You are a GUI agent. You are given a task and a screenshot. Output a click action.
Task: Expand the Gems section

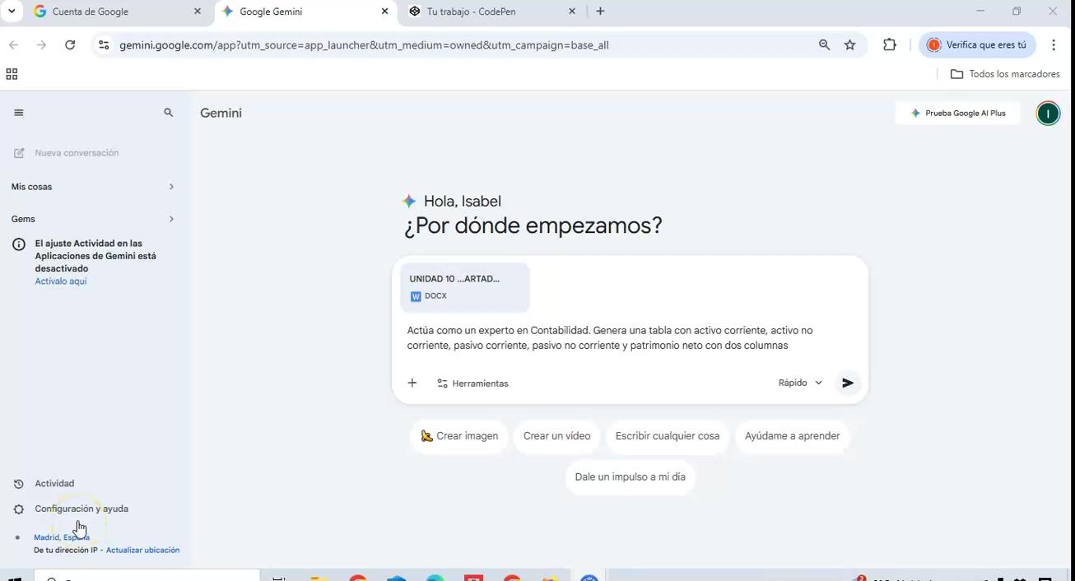(93, 219)
